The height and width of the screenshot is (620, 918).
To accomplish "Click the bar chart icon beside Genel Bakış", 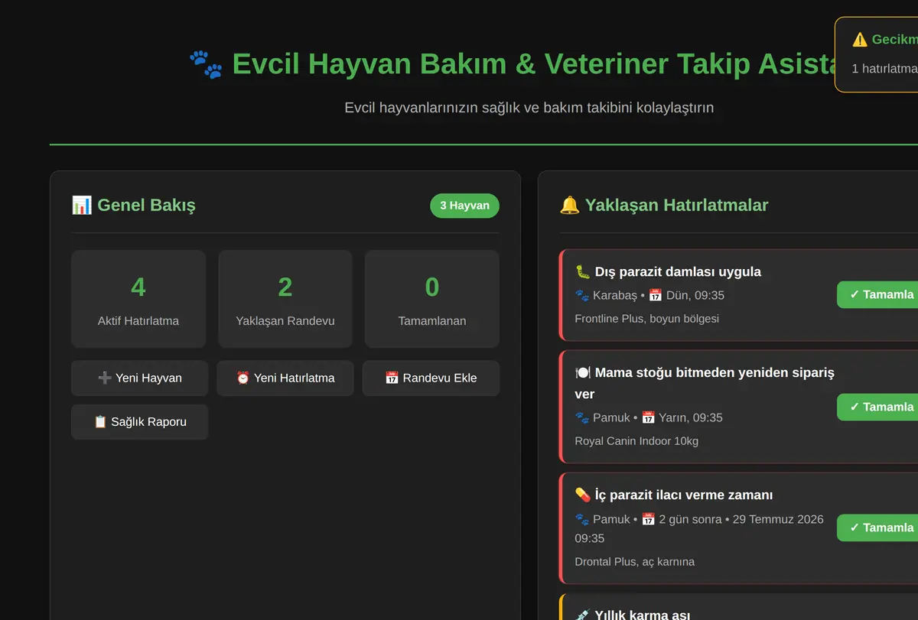I will pyautogui.click(x=81, y=205).
